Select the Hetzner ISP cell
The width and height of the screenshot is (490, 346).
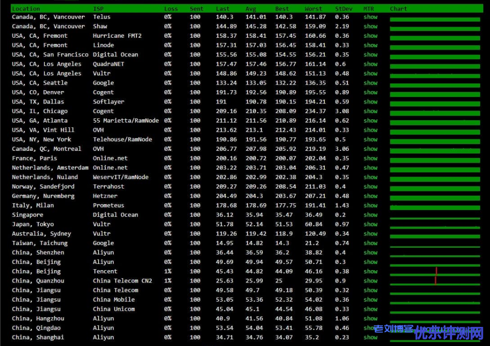(x=105, y=196)
